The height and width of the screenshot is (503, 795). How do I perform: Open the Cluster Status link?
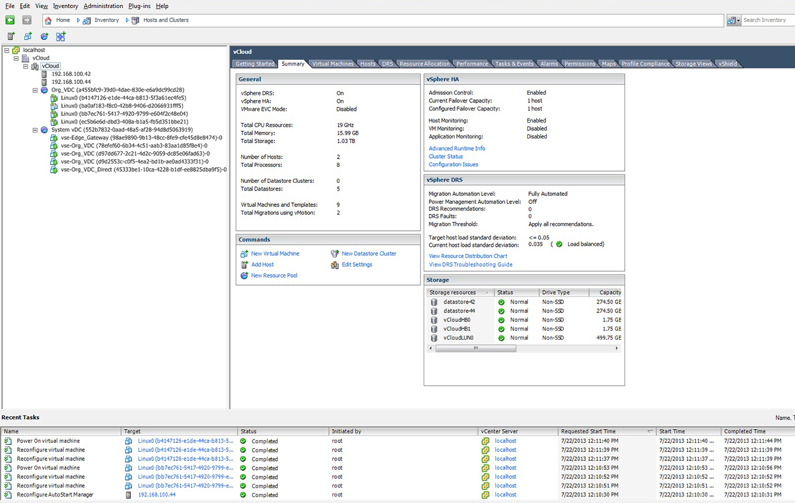point(445,157)
